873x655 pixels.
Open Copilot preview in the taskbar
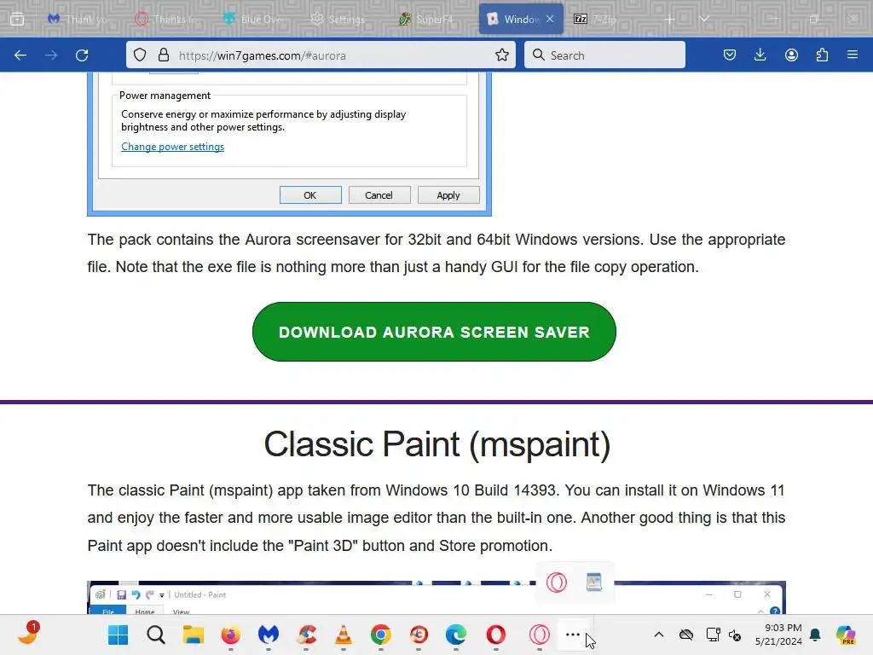846,635
